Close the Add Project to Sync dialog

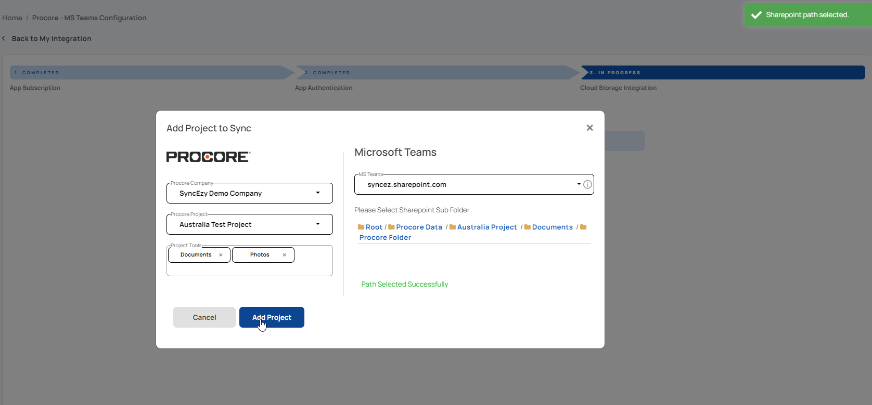(x=589, y=128)
